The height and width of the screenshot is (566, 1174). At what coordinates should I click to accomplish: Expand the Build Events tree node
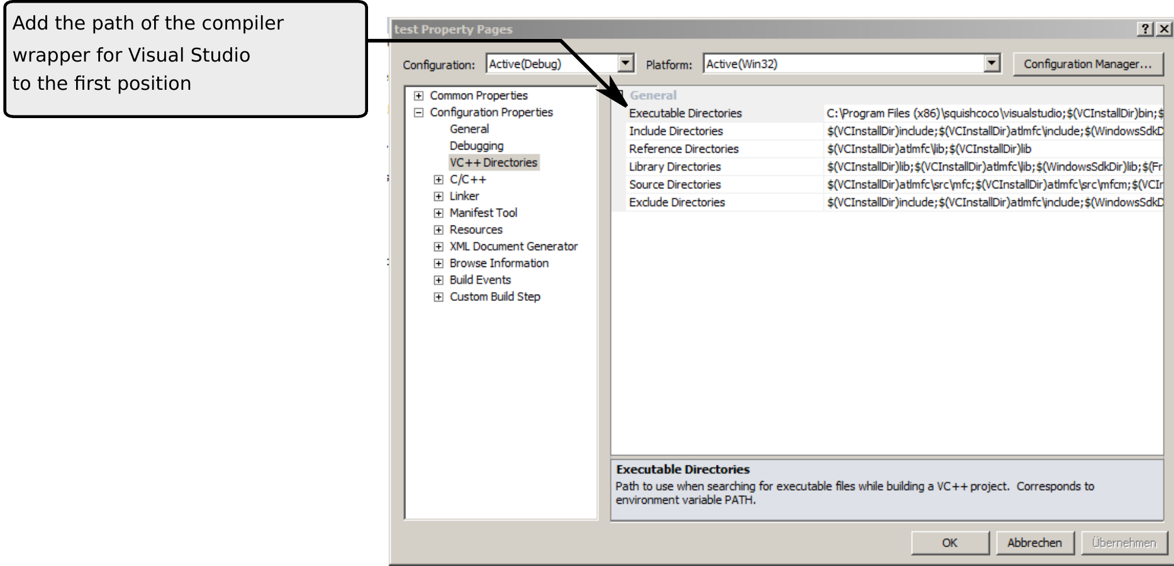[439, 280]
